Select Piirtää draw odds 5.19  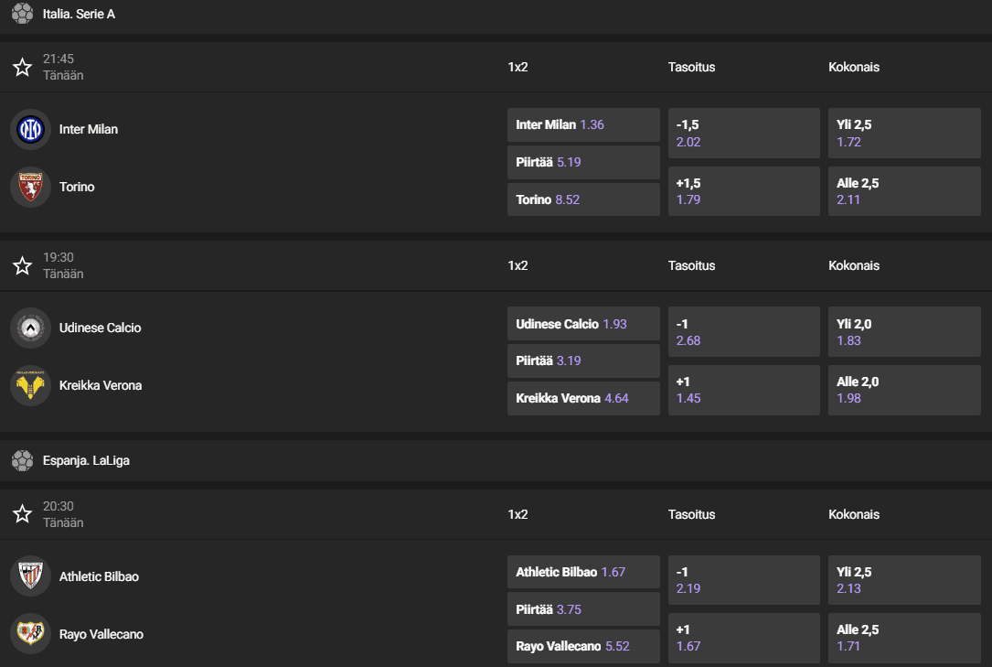[x=583, y=162]
